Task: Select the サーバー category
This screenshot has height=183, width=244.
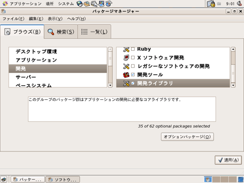Action: point(58,77)
